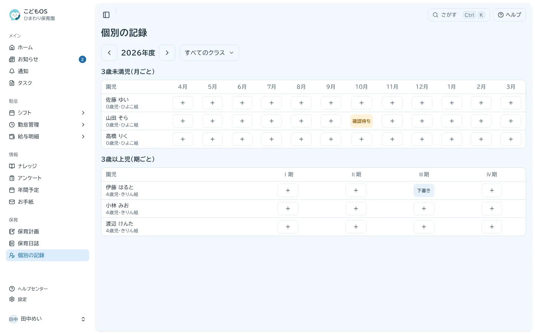Click the 通知 bell item

pos(48,71)
